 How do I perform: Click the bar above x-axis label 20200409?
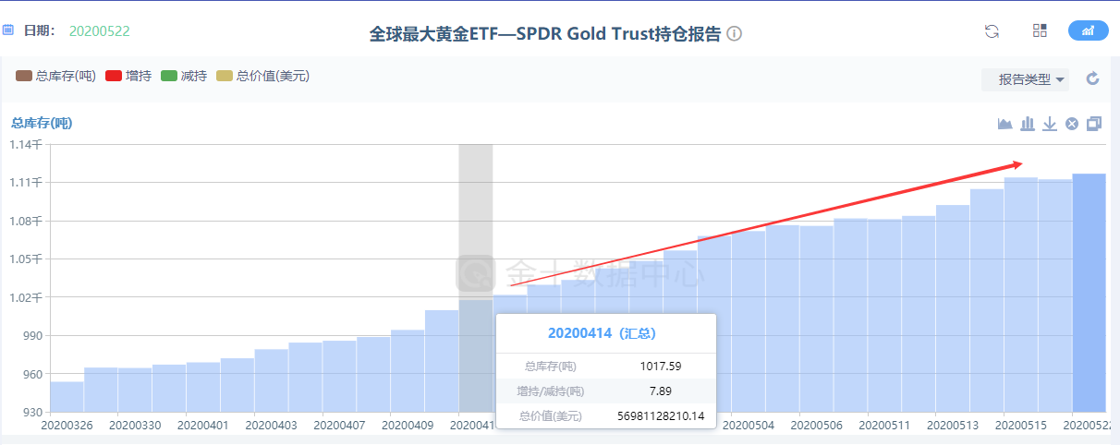coord(408,371)
